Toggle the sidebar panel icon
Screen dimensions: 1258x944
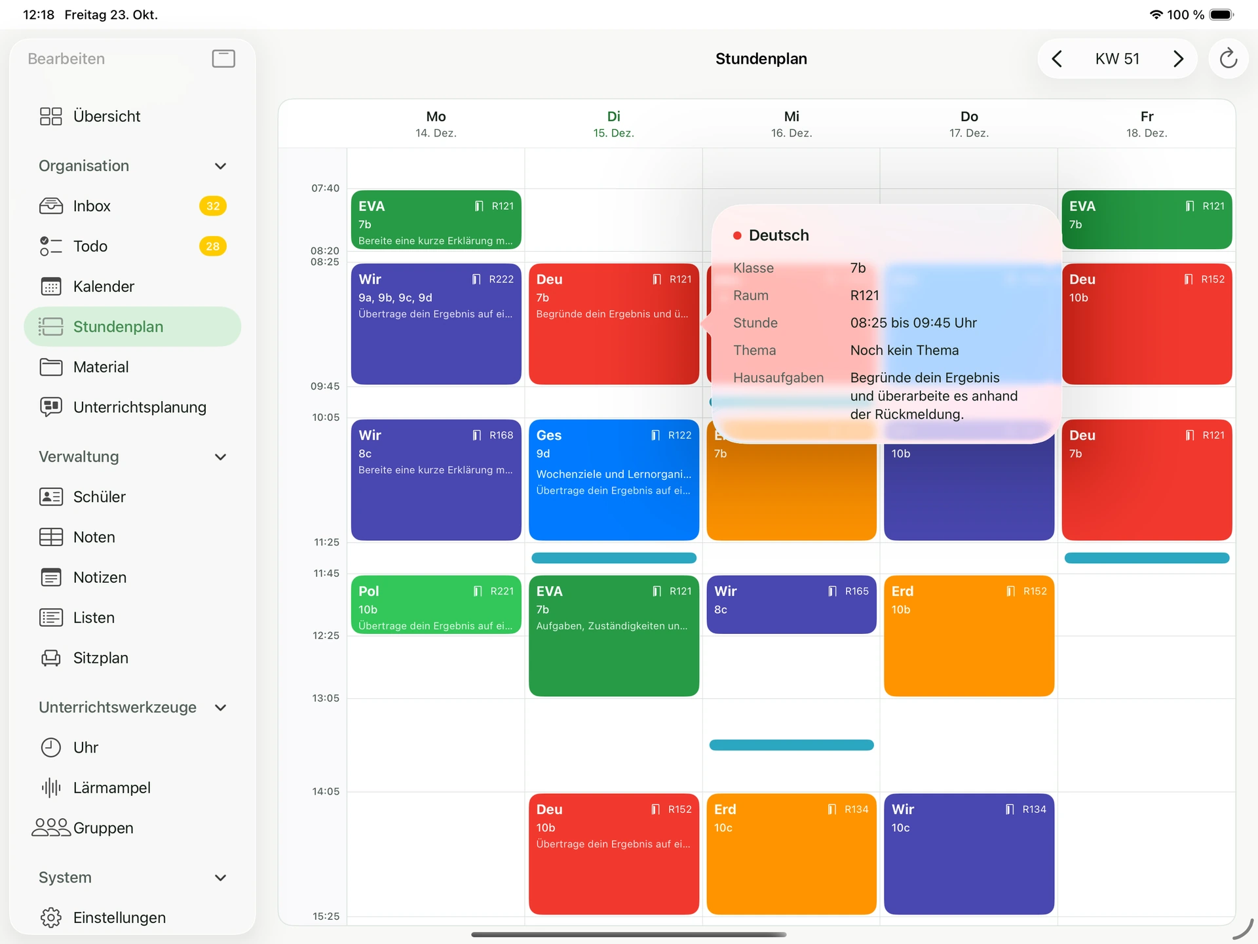pos(223,58)
